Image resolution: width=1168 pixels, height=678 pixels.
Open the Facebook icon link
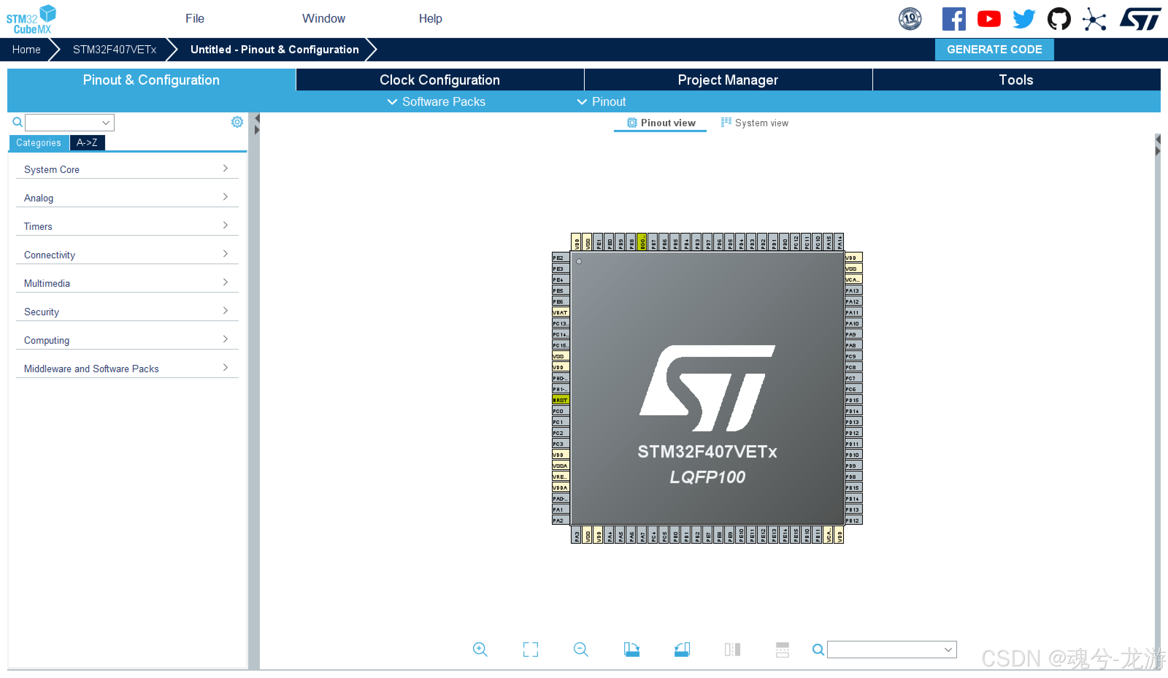click(953, 19)
